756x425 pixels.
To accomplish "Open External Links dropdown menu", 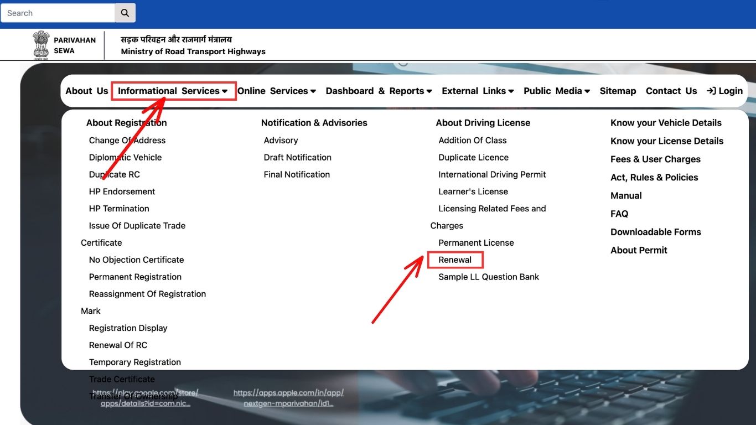I will [x=478, y=91].
